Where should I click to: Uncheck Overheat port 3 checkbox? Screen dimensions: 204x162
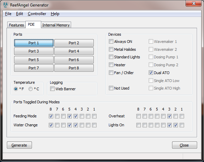click(x=169, y=116)
